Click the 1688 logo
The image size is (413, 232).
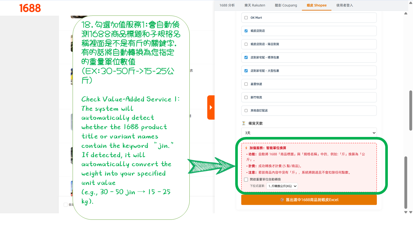point(31,8)
